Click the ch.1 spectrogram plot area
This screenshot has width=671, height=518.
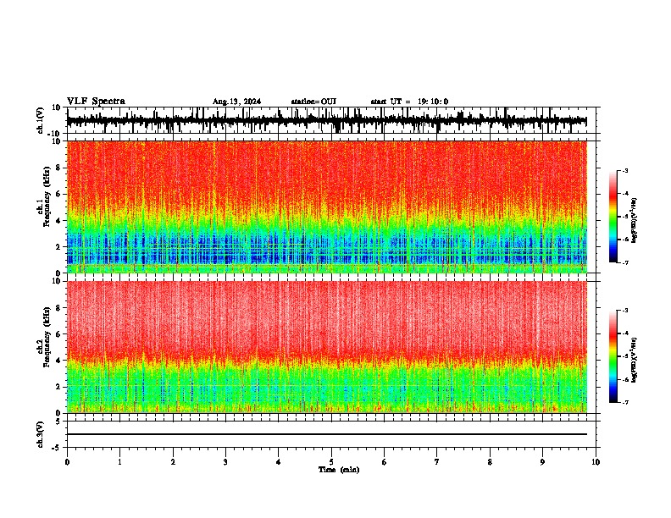click(327, 207)
